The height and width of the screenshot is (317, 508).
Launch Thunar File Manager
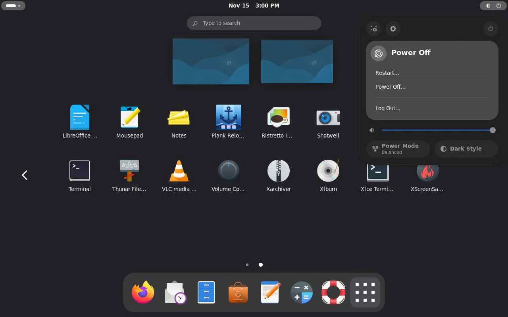[x=129, y=175]
